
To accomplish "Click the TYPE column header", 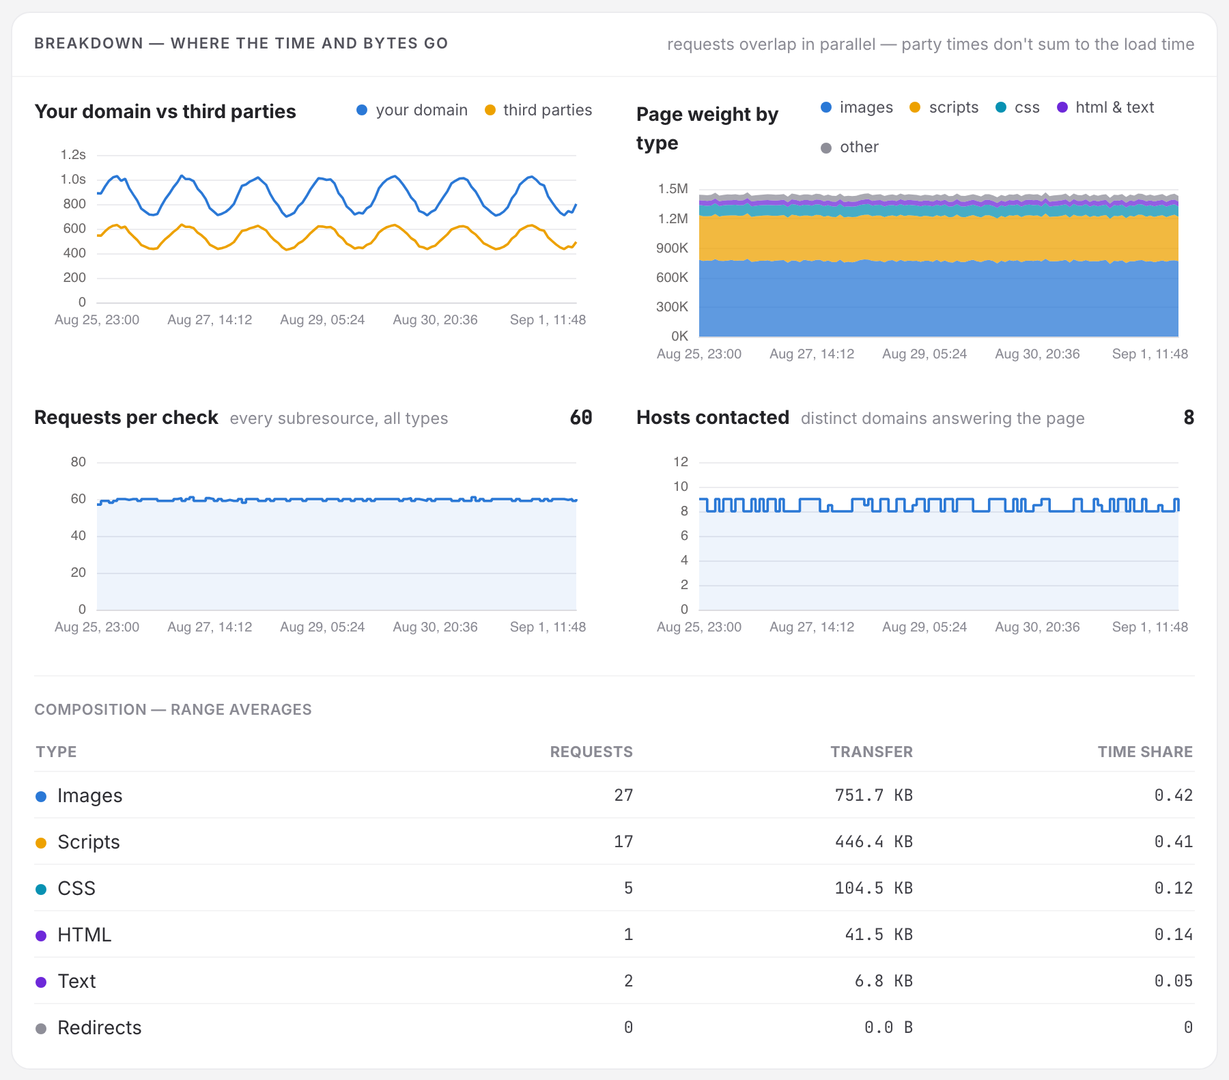I will [x=56, y=752].
